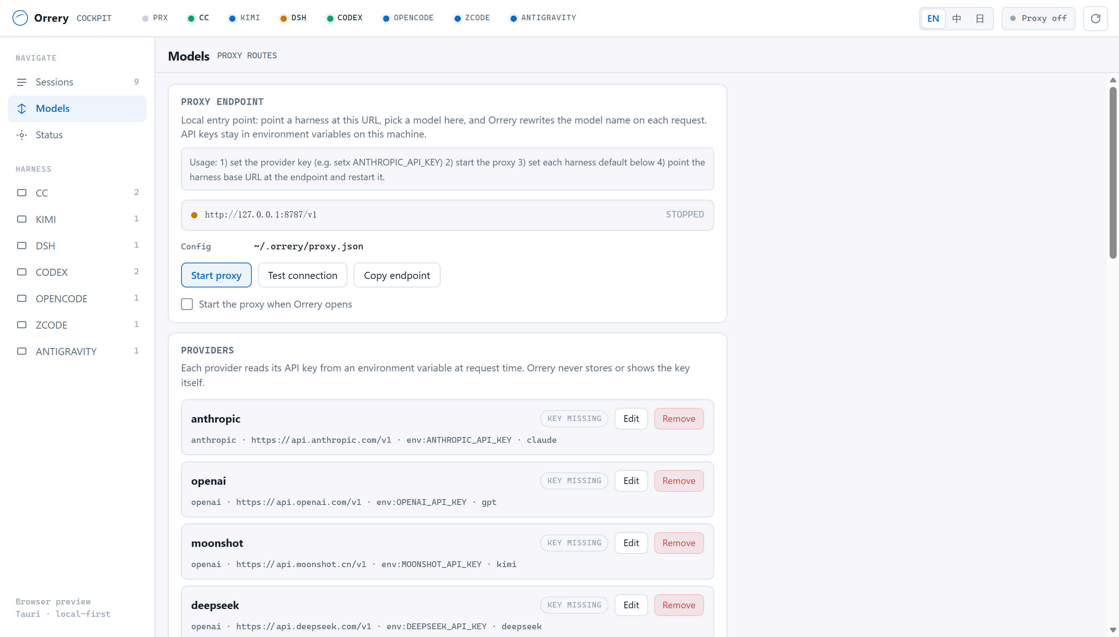This screenshot has height=637, width=1119.
Task: Switch language to Chinese (中)
Action: coord(956,18)
